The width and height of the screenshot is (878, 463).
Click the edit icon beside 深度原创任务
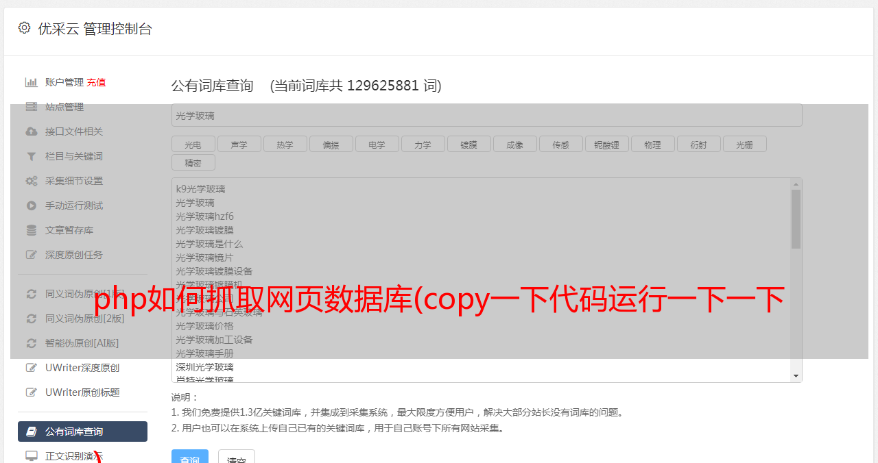31,255
